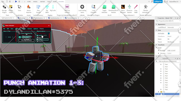Open Moon Animator Frame menu
181x101 pixels.
pyautogui.click(x=24, y=29)
